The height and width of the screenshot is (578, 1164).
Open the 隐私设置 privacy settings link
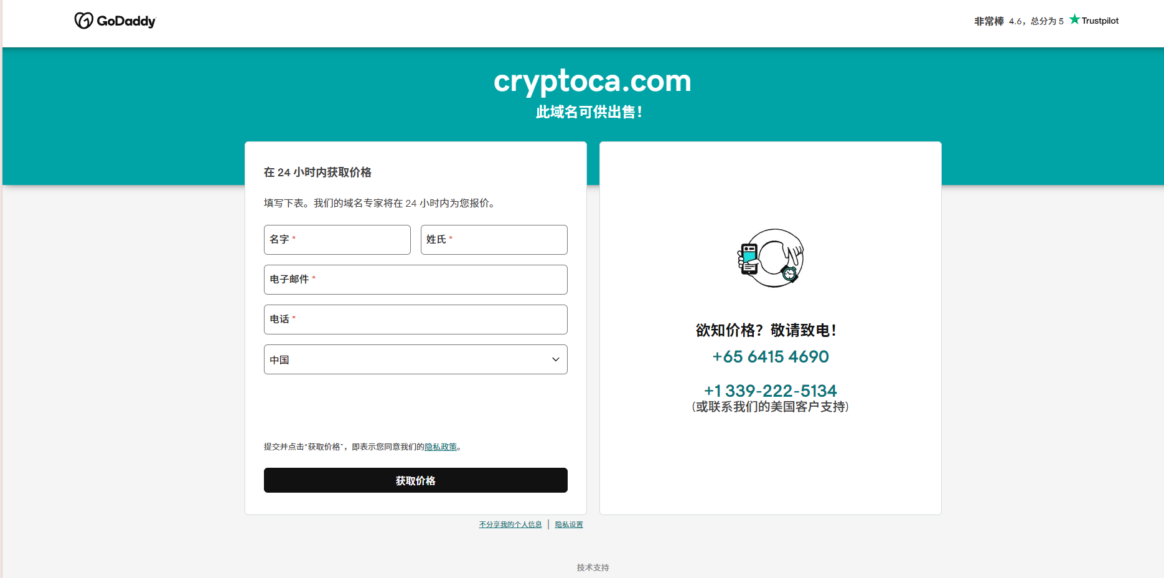(569, 524)
